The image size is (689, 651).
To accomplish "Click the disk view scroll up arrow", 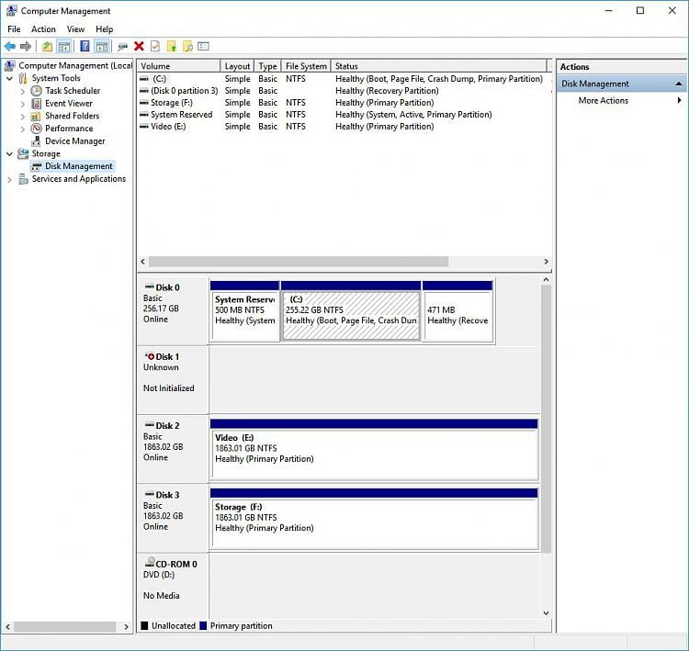I will coord(546,279).
